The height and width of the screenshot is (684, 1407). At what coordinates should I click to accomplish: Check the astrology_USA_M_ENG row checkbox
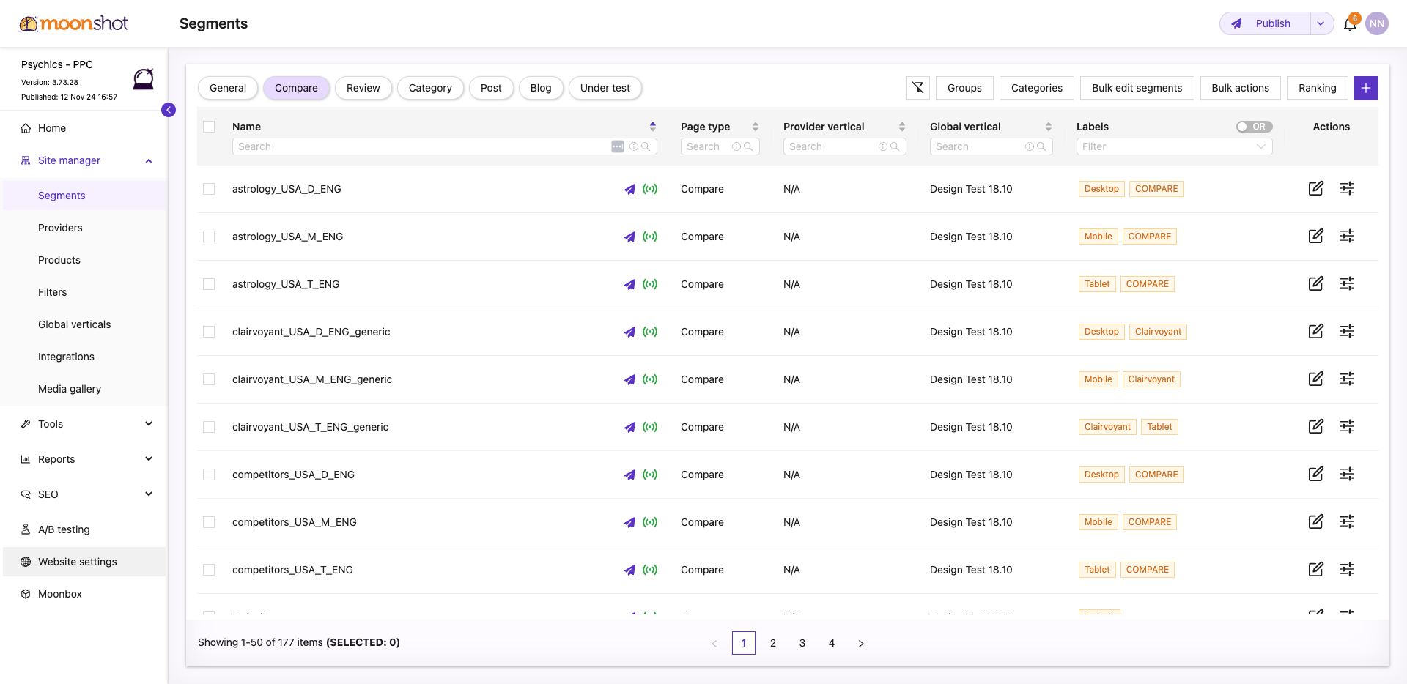click(x=209, y=237)
